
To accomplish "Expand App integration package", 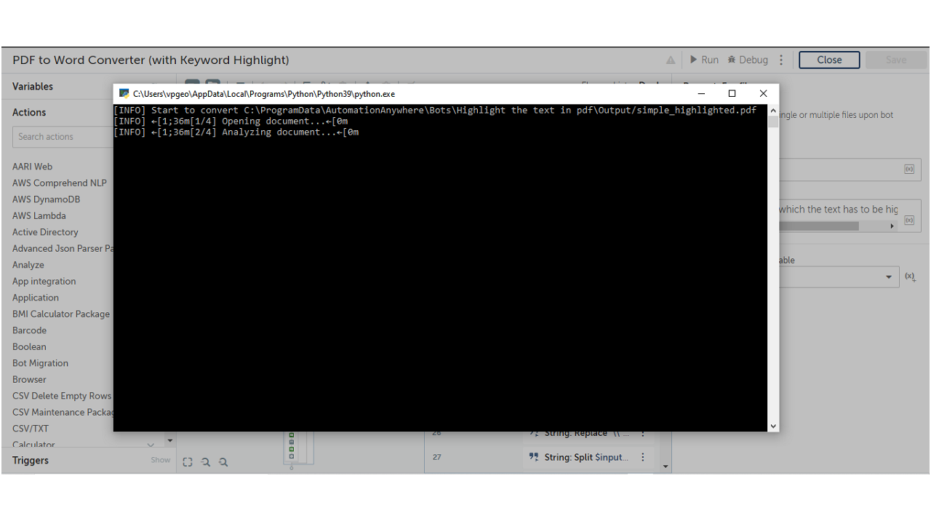I will point(44,281).
